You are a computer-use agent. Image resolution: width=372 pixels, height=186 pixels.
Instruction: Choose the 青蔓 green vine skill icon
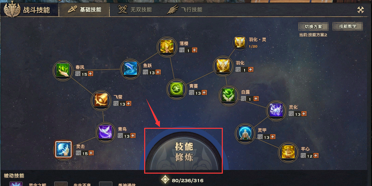177,89
